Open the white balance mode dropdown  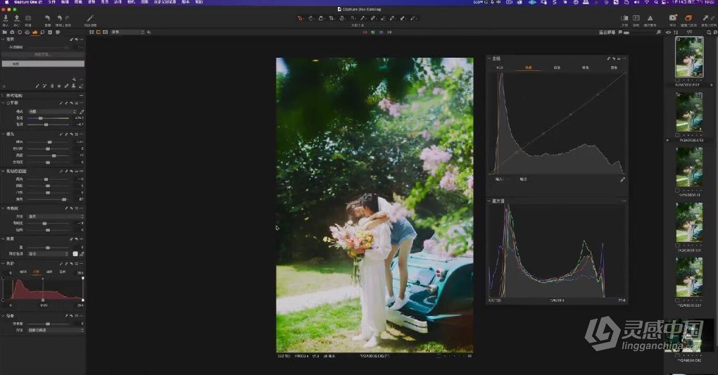click(x=53, y=111)
